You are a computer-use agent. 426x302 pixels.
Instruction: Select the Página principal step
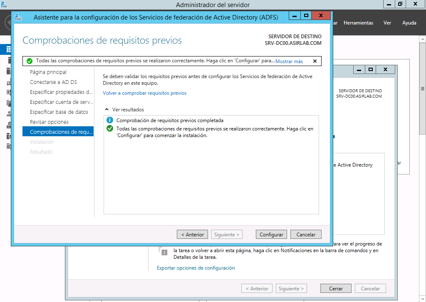[48, 72]
